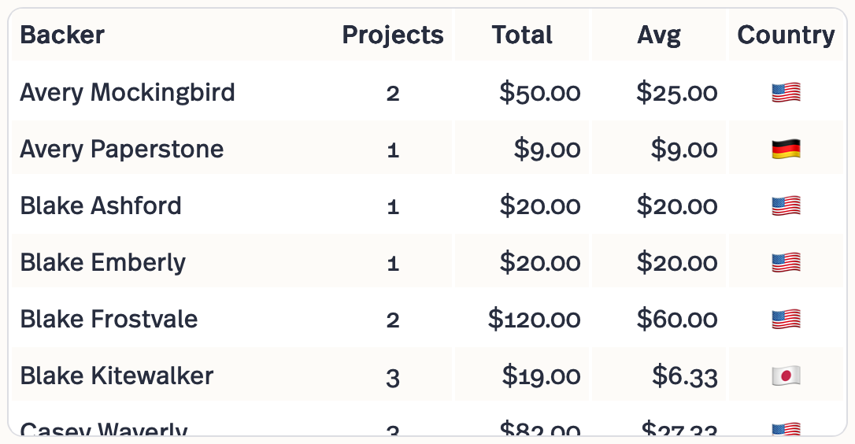Sort by the Projects column header
The height and width of the screenshot is (444, 855).
(392, 35)
